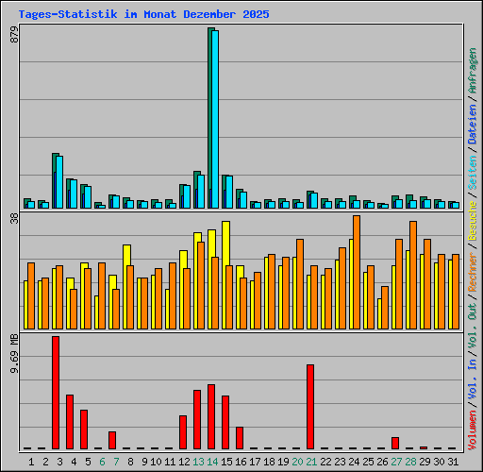Click the red volume bar for day 21
This screenshot has height=472, width=483.
[x=310, y=407]
